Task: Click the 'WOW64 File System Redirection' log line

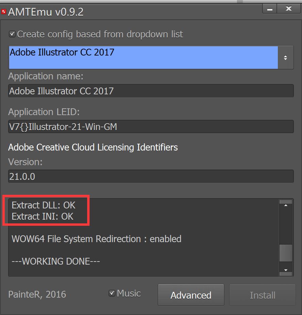Action: point(96,239)
